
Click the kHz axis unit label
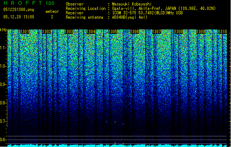[3, 30]
